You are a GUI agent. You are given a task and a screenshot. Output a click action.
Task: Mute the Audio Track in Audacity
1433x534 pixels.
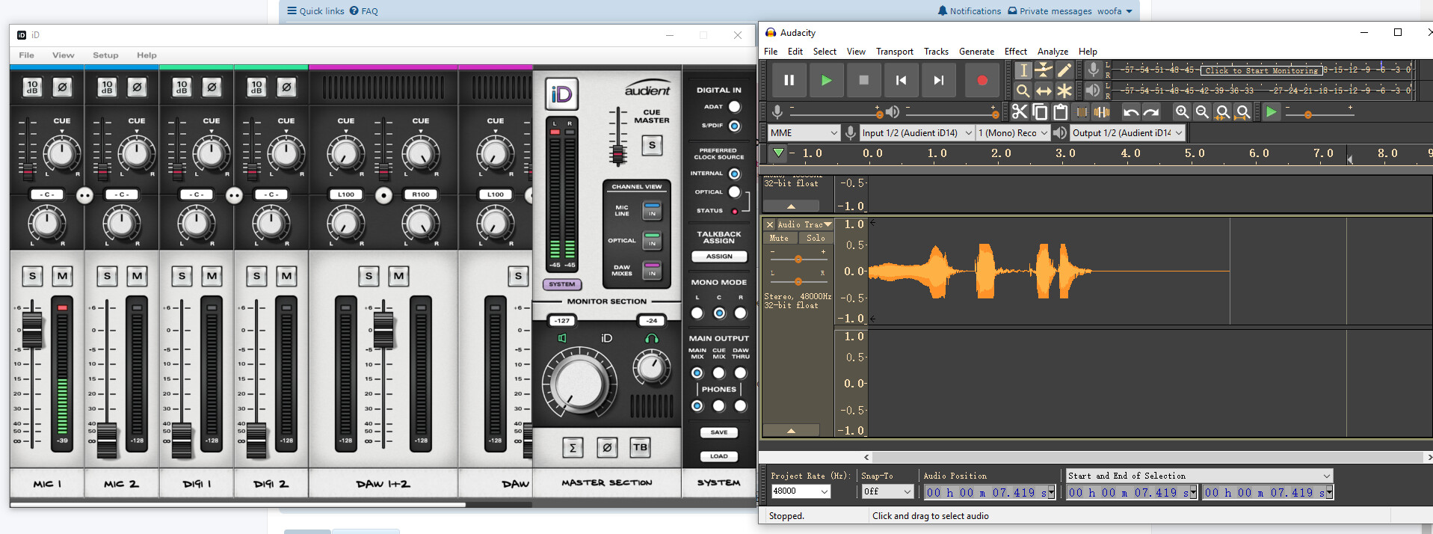[x=779, y=238]
